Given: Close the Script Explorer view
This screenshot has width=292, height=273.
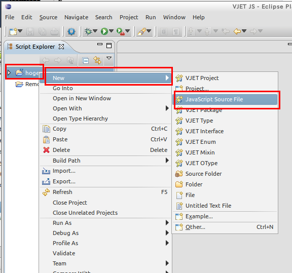Looking at the screenshot, I should (61, 47).
